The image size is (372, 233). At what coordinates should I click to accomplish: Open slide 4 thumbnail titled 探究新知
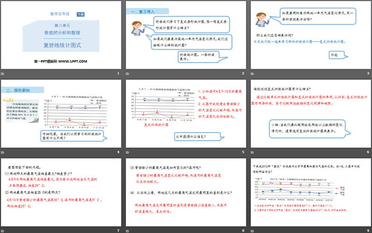[x=61, y=113]
